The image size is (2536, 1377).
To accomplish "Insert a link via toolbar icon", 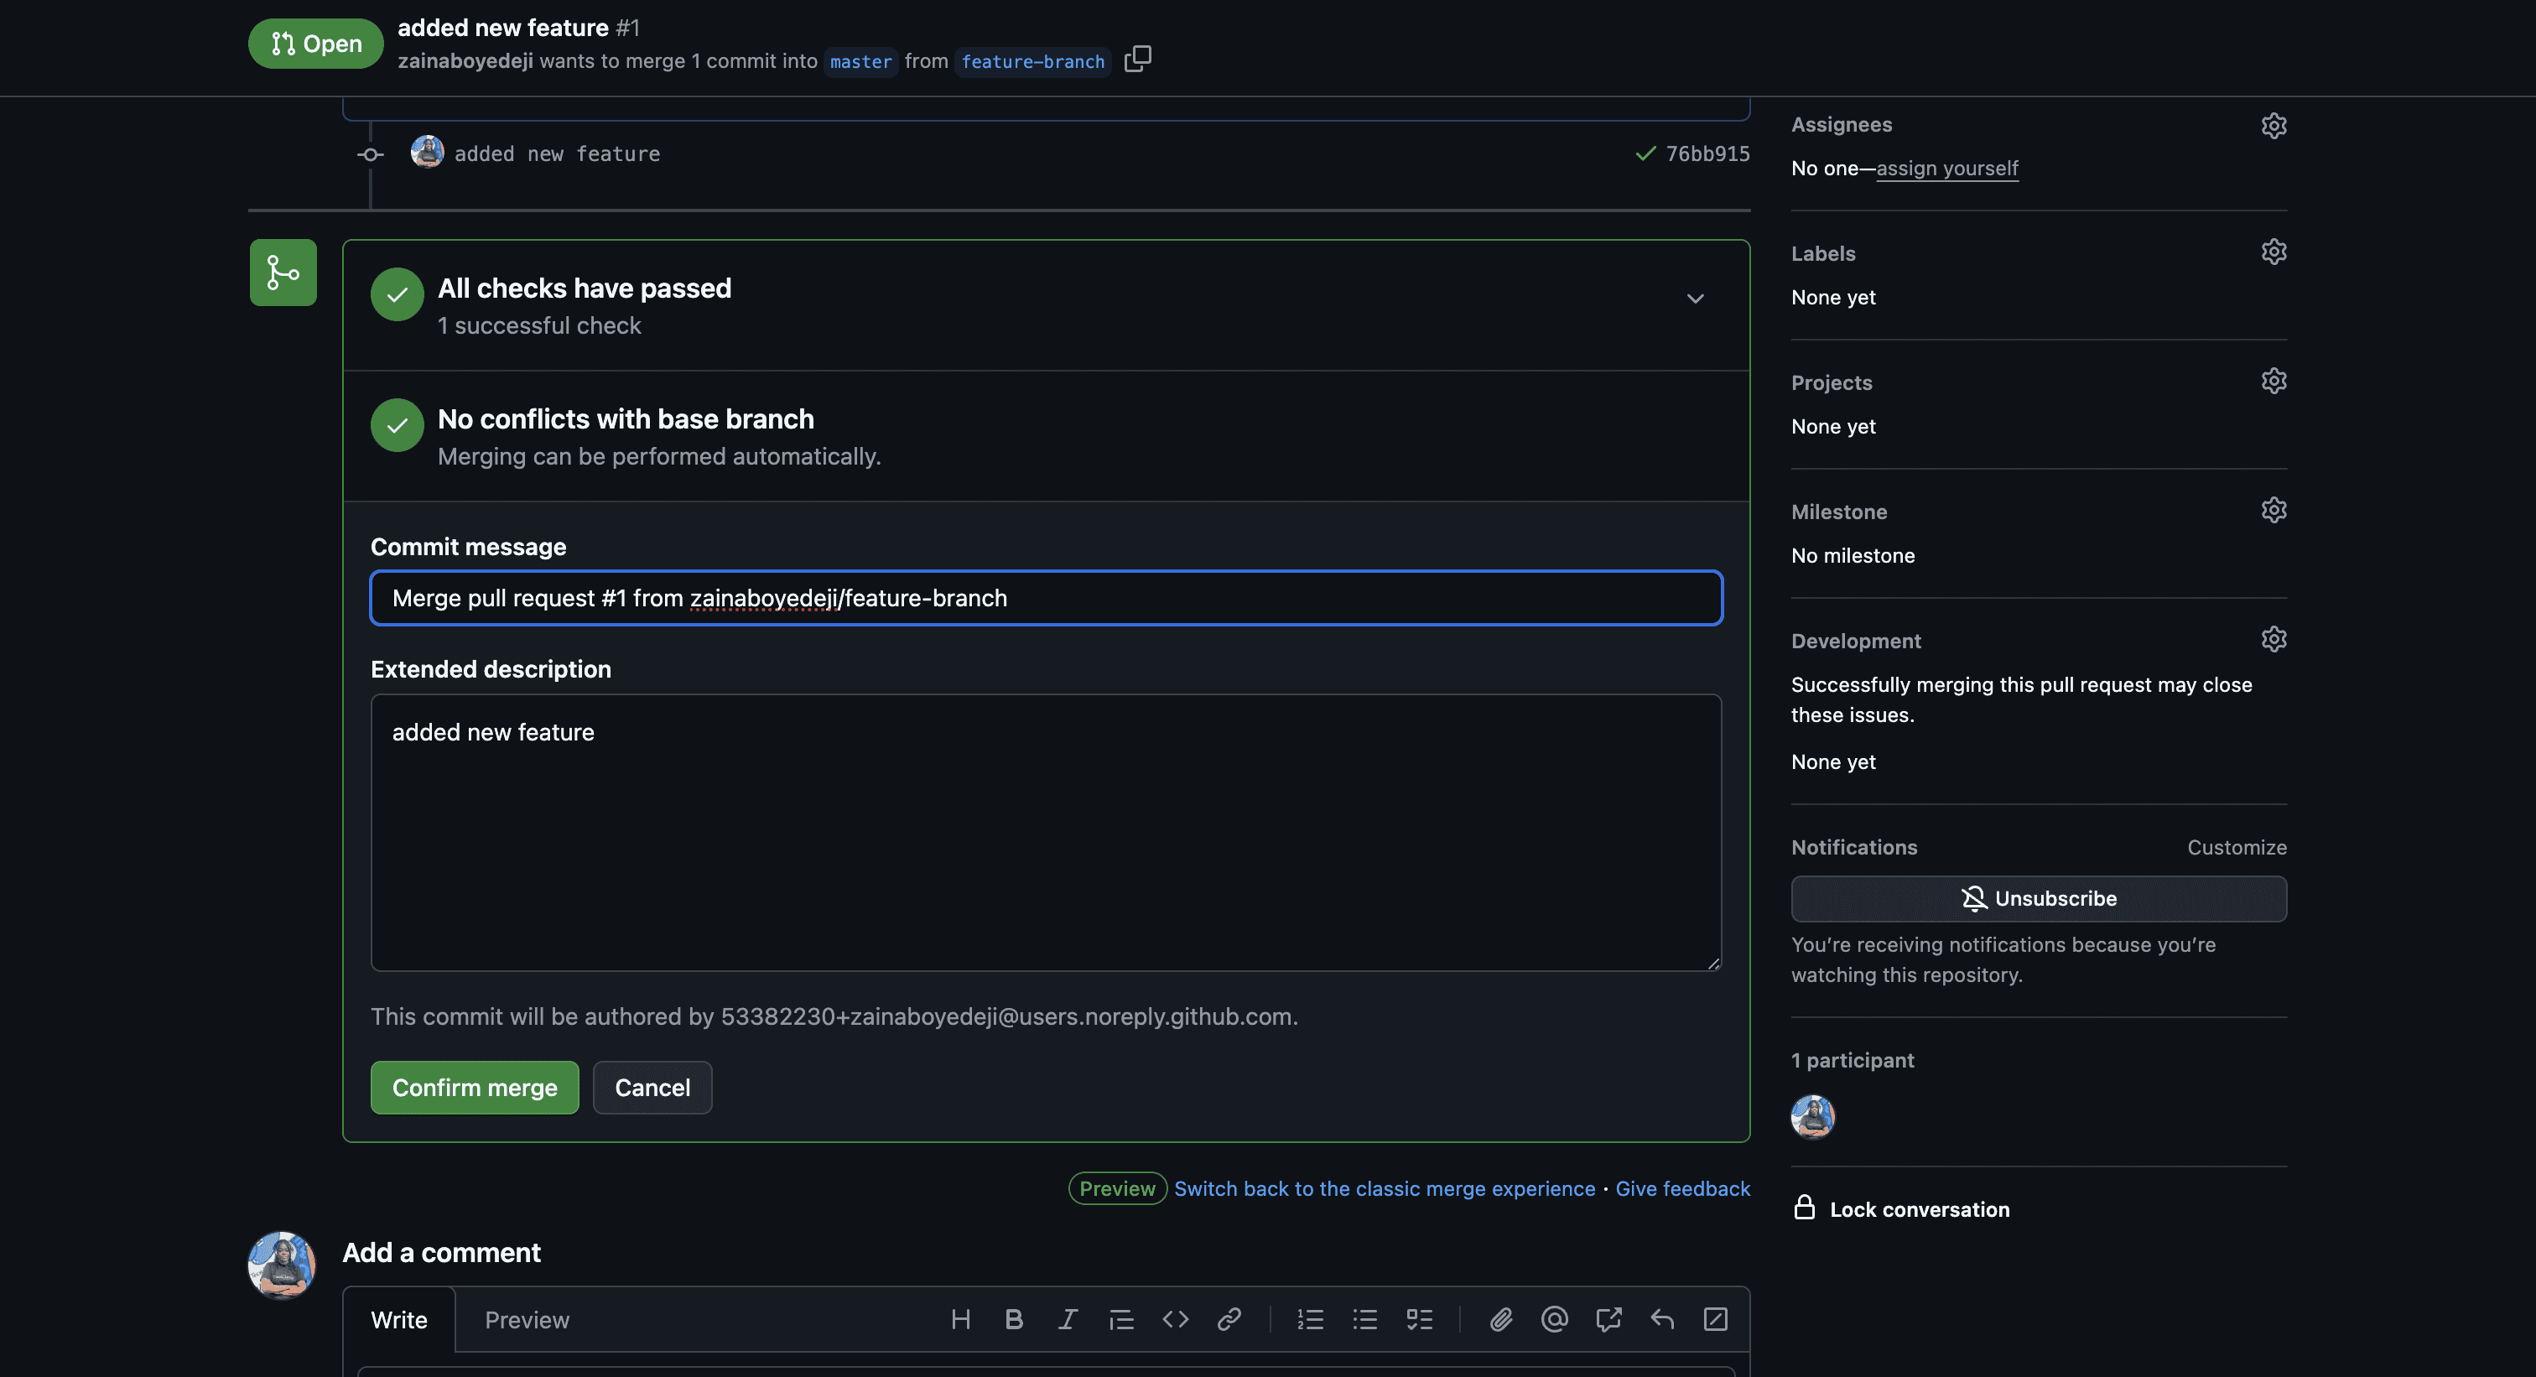I will click(1229, 1319).
